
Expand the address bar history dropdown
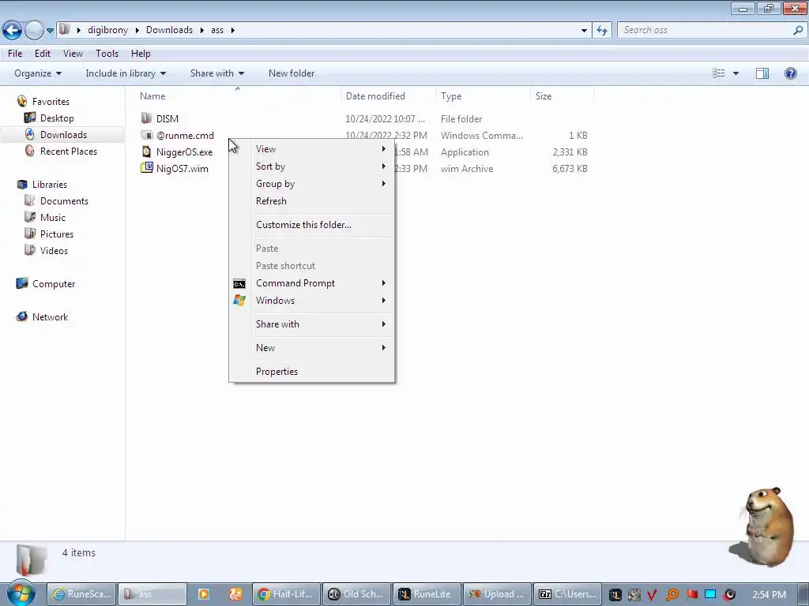pos(584,31)
